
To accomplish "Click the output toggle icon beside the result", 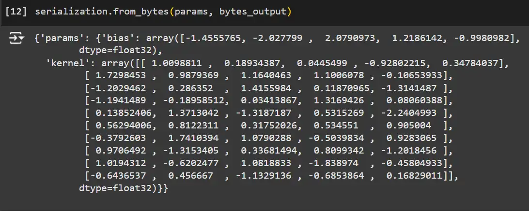I will [16, 39].
